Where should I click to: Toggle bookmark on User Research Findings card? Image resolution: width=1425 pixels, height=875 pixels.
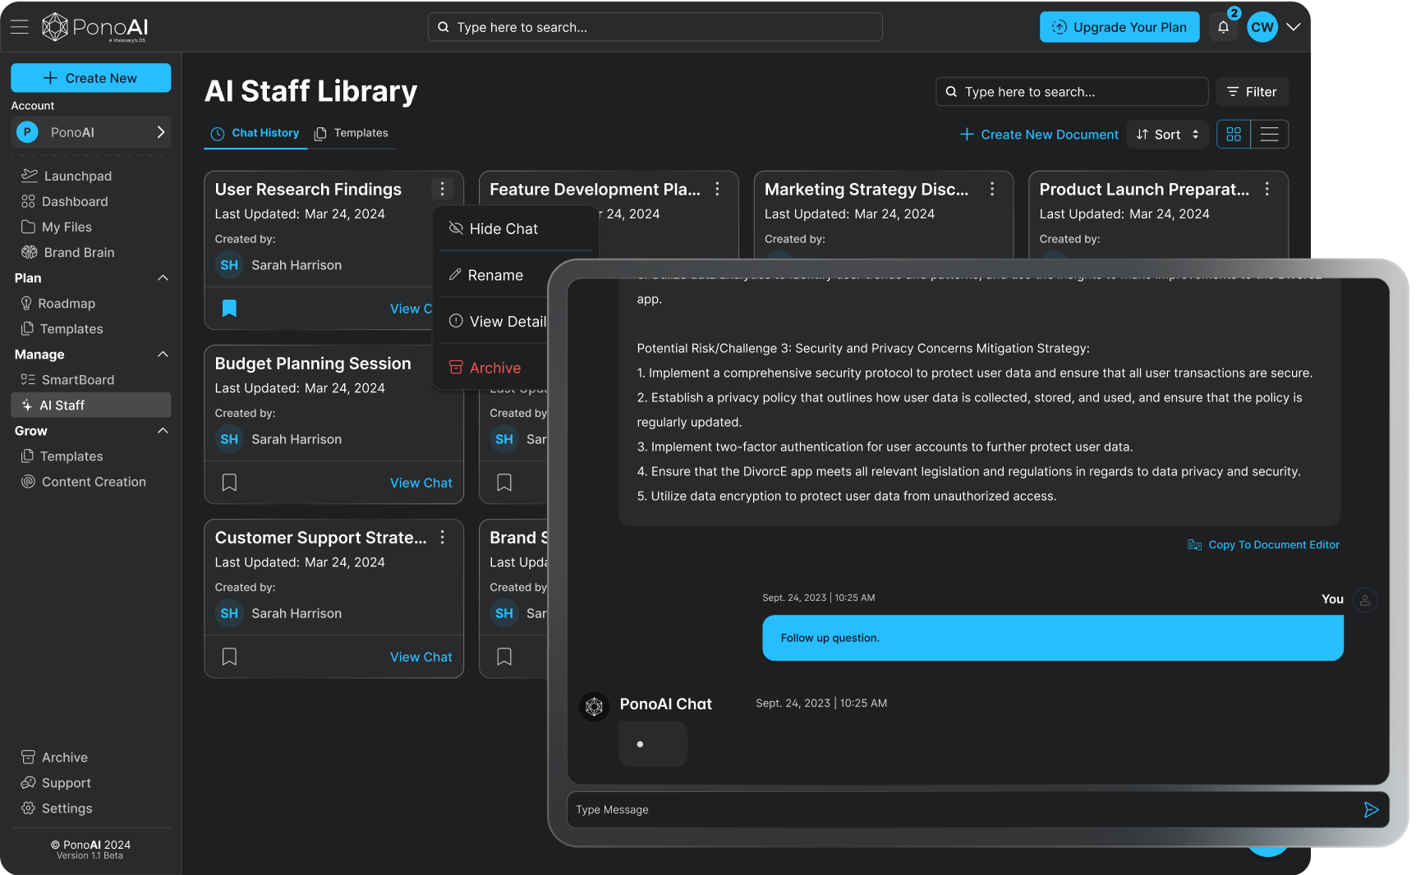229,308
